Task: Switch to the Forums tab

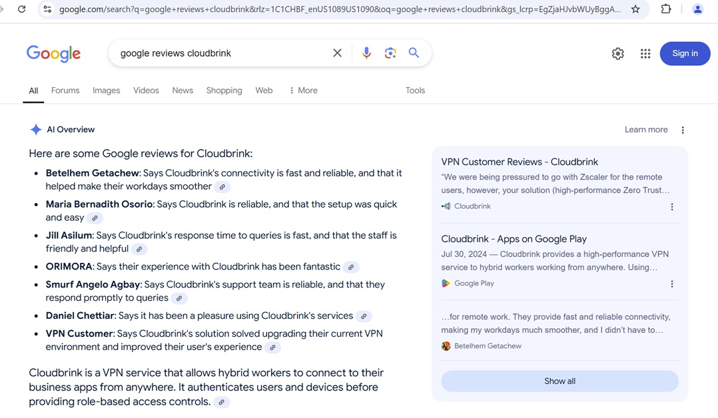Action: [65, 91]
